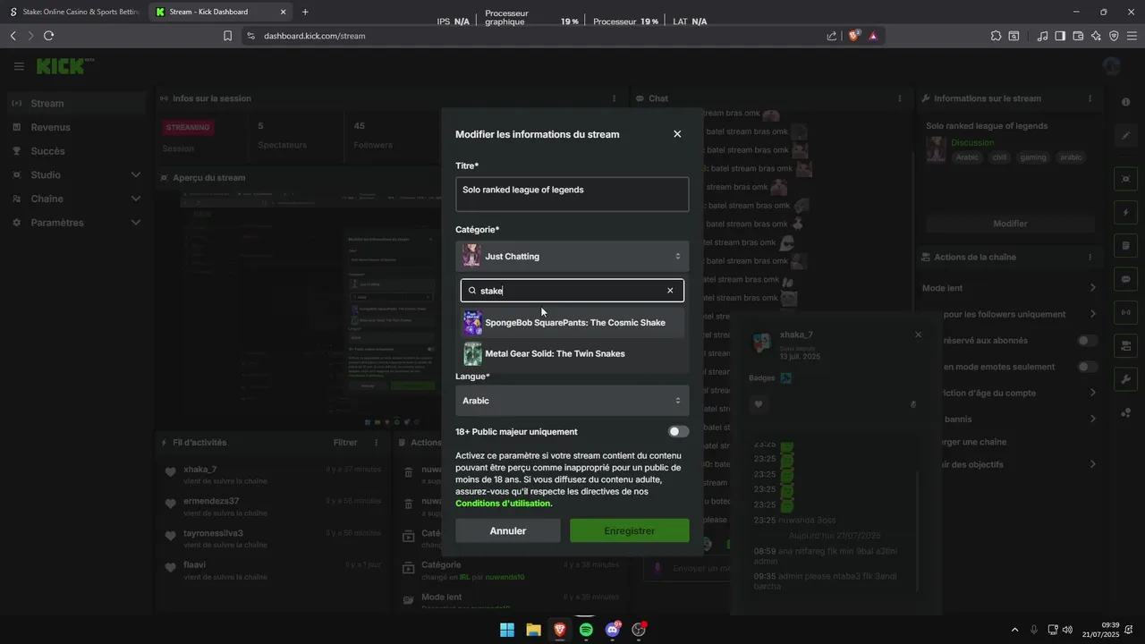Open the Conditions d'utilisation link
1145x644 pixels.
click(x=503, y=504)
